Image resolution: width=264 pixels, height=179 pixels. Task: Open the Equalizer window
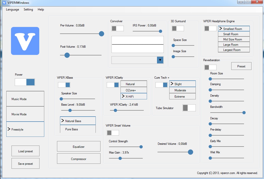[x=79, y=147]
